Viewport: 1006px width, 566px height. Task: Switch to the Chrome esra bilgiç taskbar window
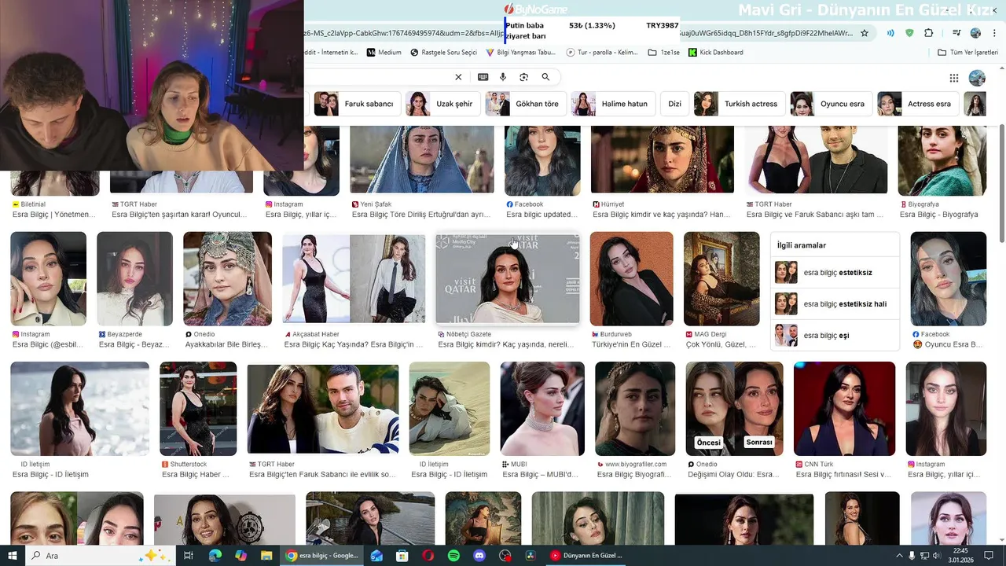pos(322,556)
